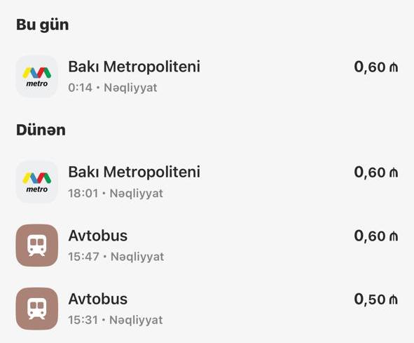Tap yesterday's Bakı Metropoliteni metro logo
This screenshot has height=343, width=414.
click(37, 182)
